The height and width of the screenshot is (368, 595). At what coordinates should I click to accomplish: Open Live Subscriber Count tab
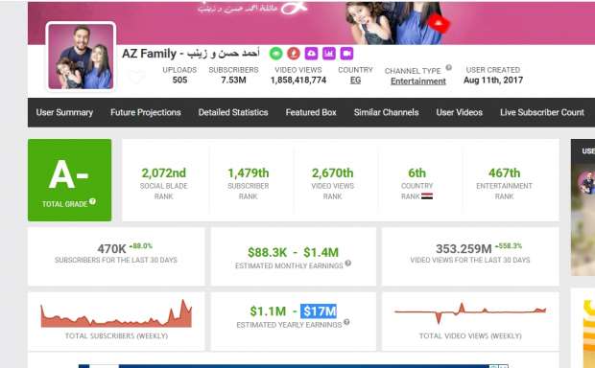point(542,112)
